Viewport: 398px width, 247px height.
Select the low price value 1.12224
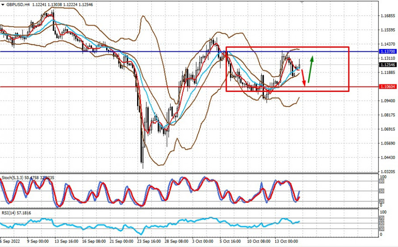[x=70, y=4]
